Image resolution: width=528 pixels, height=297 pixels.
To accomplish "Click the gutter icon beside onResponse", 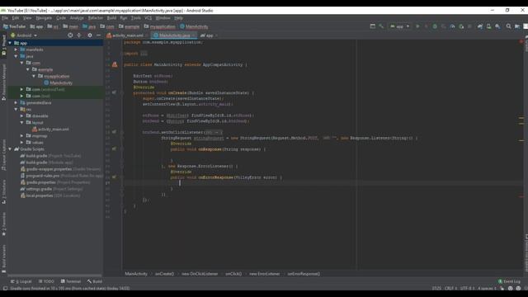I will click(x=115, y=148).
